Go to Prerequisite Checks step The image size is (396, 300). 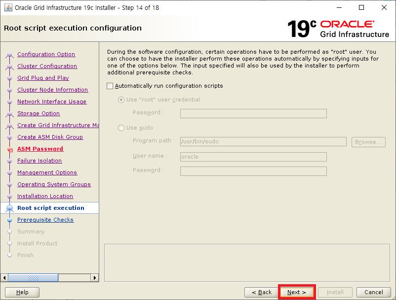click(x=45, y=220)
